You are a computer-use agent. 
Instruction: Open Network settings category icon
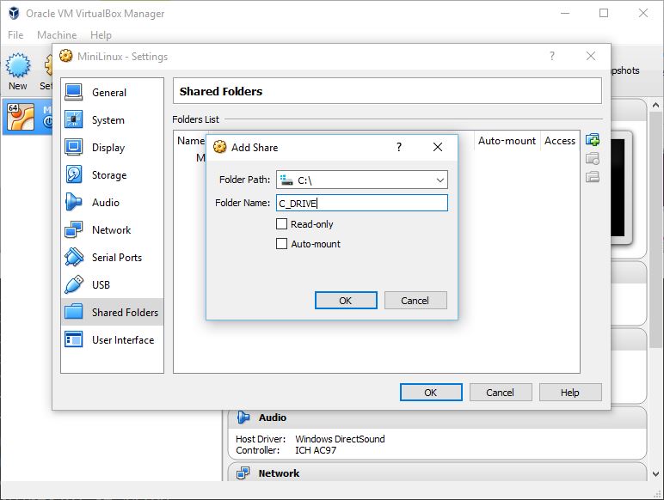[x=74, y=229]
